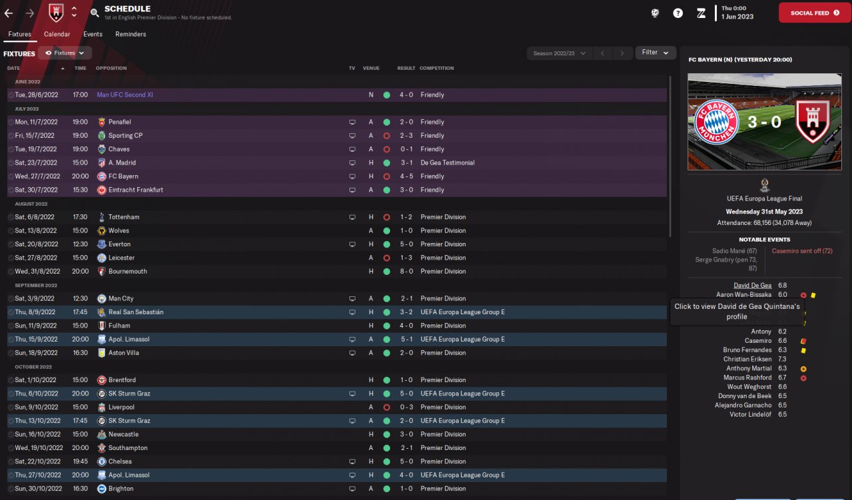Click the Penafiel club badge

(102, 123)
